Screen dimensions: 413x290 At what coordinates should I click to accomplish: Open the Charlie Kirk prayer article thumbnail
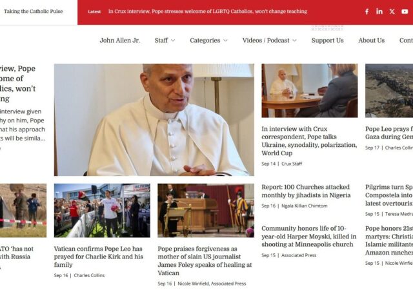coord(102,211)
